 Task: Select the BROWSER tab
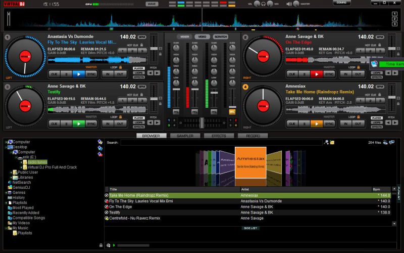tap(151, 136)
